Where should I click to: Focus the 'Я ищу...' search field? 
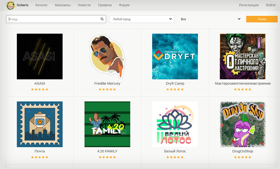[54, 19]
